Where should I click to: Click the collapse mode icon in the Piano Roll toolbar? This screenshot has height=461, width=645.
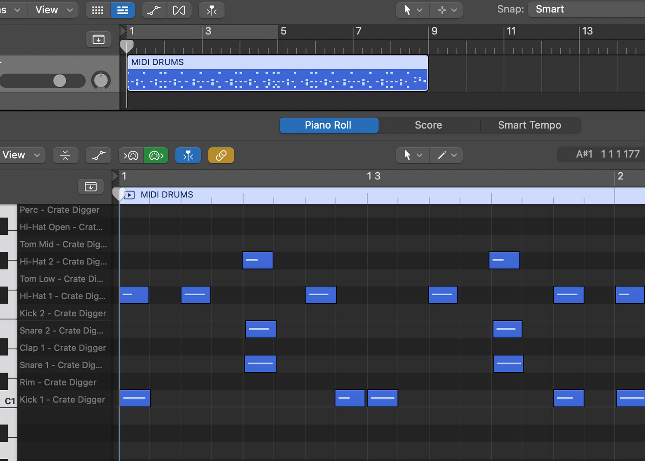point(65,155)
